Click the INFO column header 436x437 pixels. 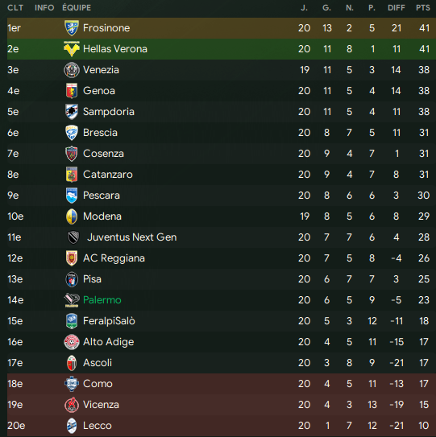pos(44,8)
